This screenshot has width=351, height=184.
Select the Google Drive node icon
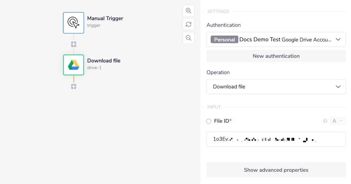pyautogui.click(x=73, y=65)
